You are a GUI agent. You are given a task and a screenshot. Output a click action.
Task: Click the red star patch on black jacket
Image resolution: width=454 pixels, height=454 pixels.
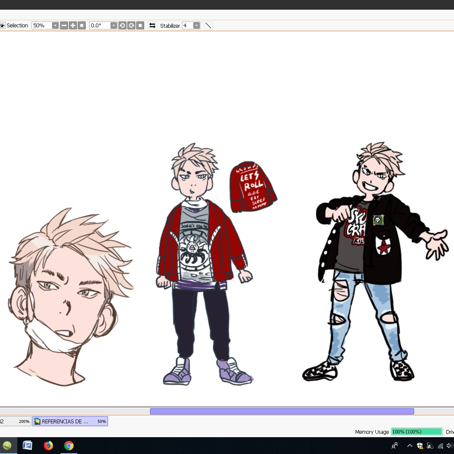click(384, 248)
